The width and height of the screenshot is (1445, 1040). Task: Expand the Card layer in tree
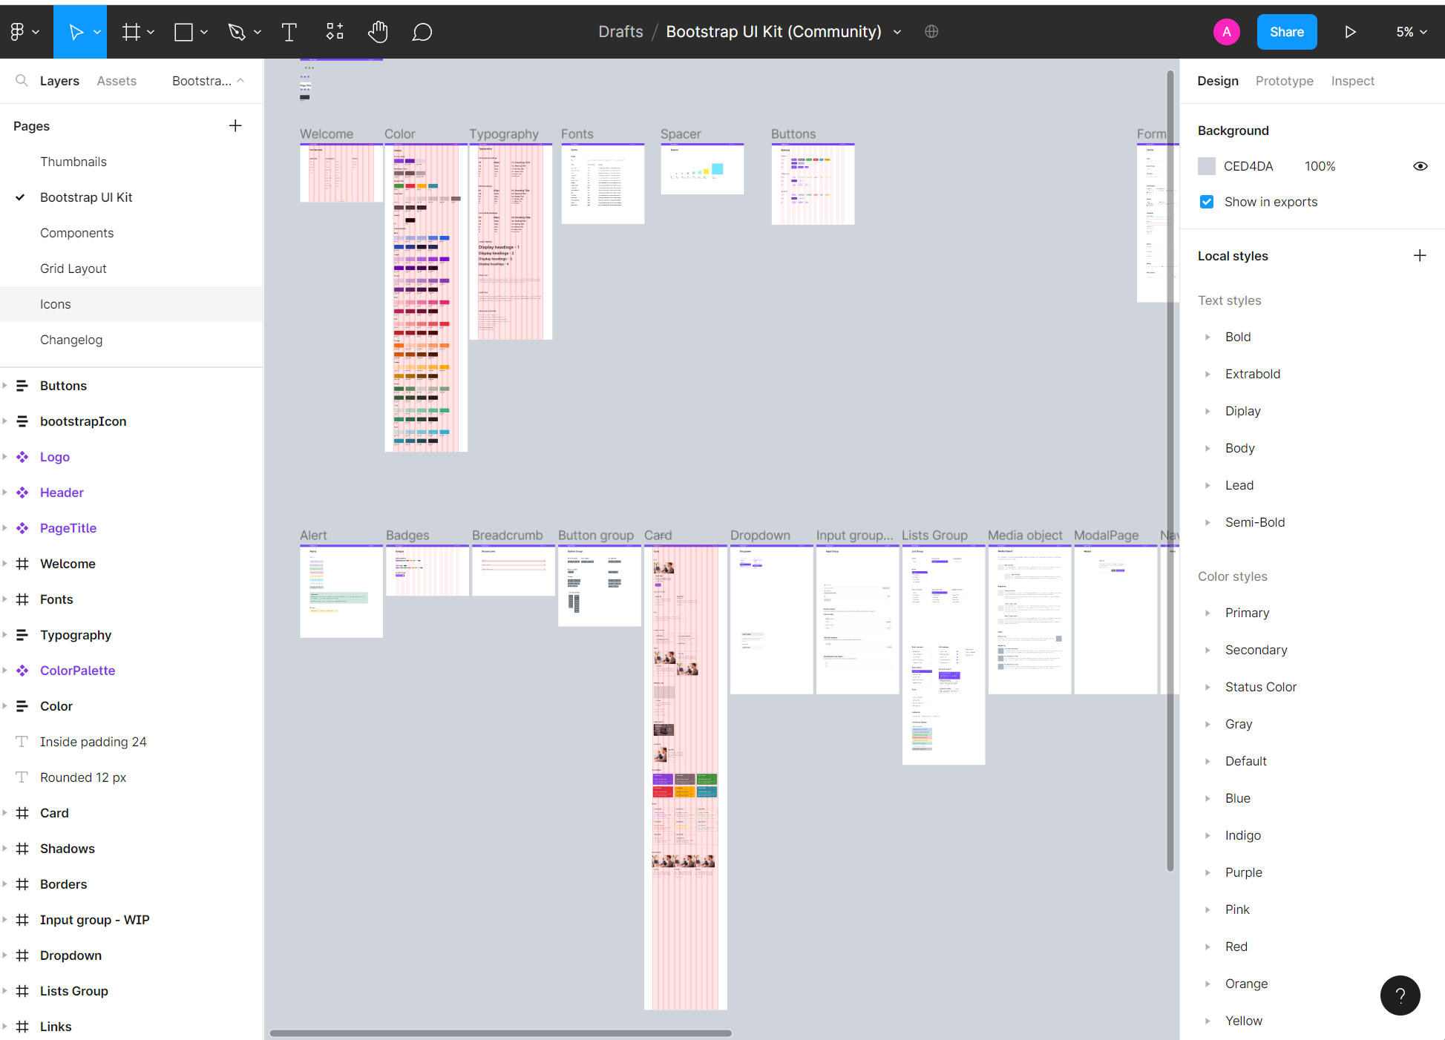tap(5, 813)
